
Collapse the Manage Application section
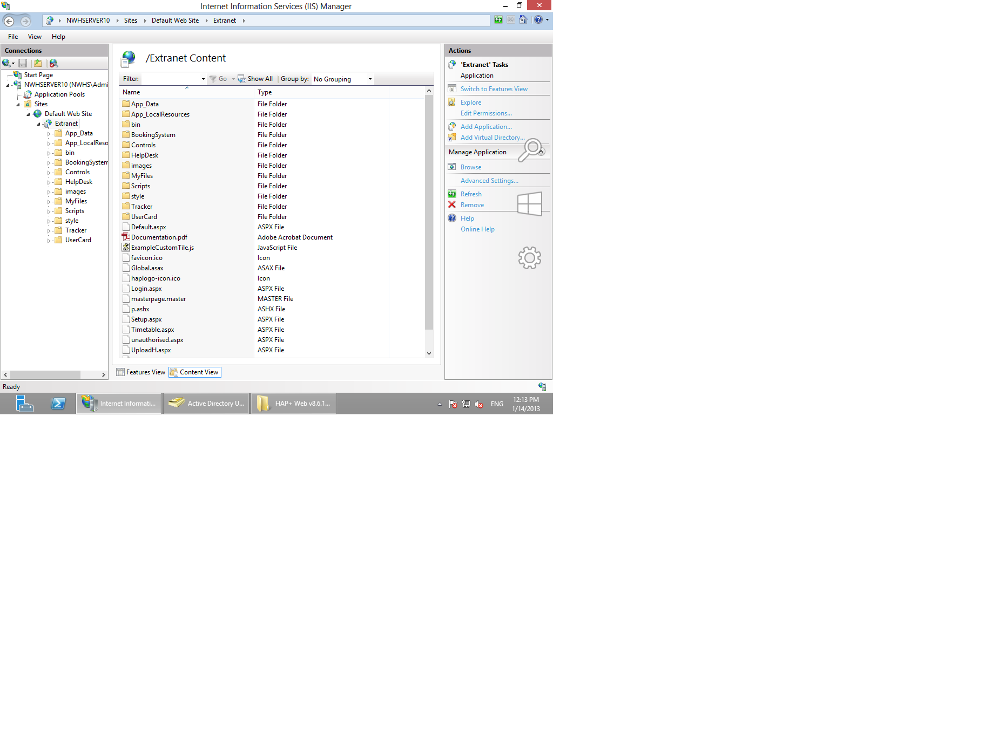[x=541, y=152]
